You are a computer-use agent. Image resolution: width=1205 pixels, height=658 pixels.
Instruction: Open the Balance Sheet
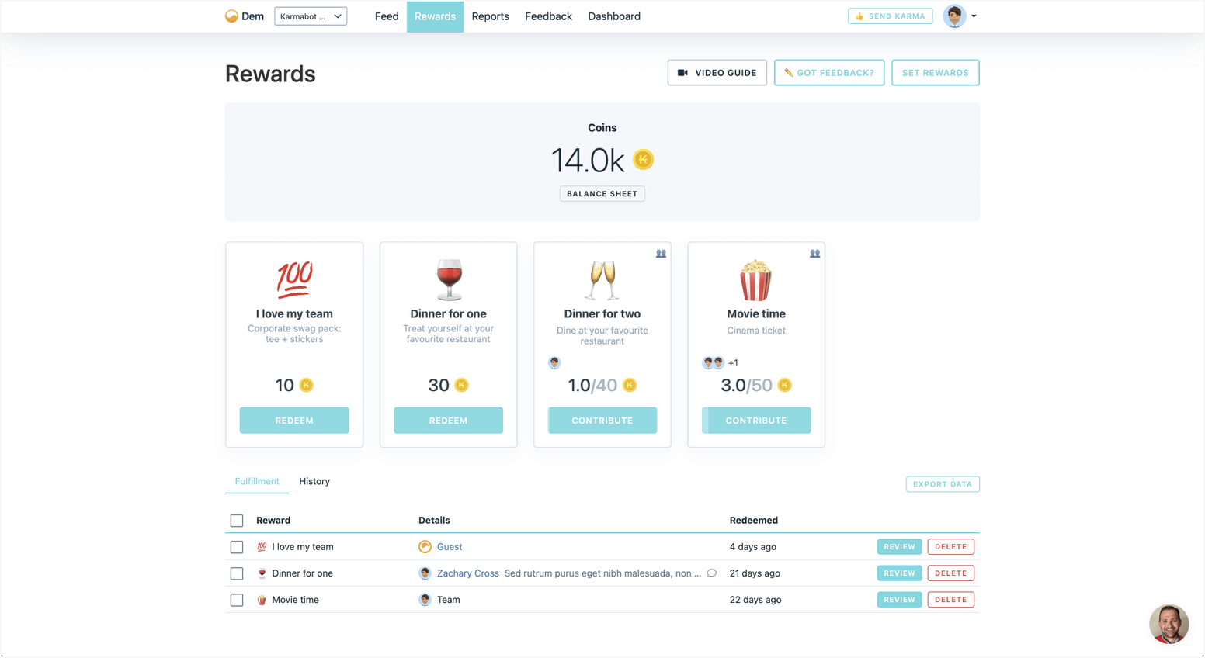602,194
